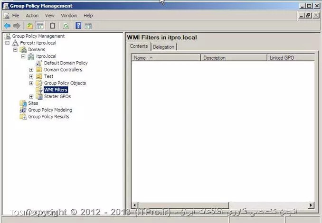Select the Sites tree item
Image resolution: width=322 pixels, height=223 pixels.
[33, 103]
